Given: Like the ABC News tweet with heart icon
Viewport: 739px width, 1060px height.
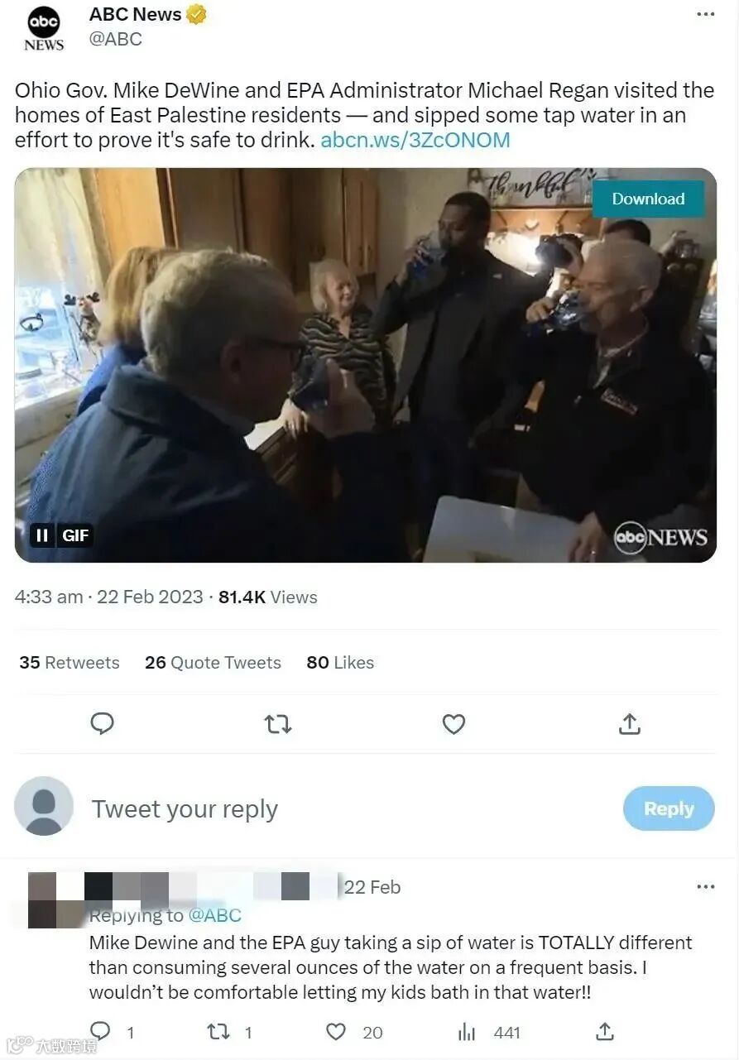Looking at the screenshot, I should click(x=453, y=725).
